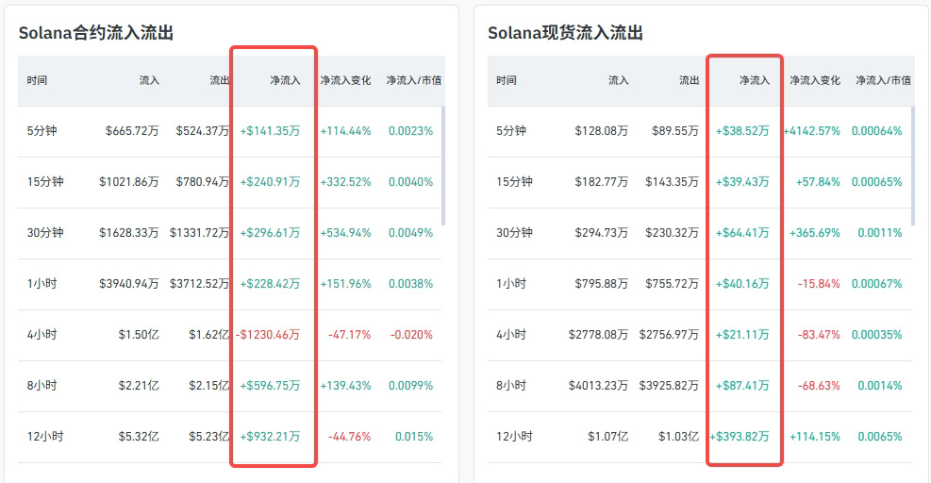Click the -44.76% change value
Image resolution: width=931 pixels, height=483 pixels.
(350, 437)
